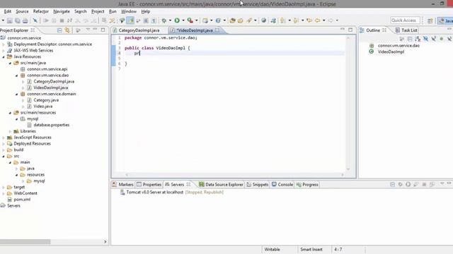Image resolution: width=453 pixels, height=254 pixels.
Task: Click line 4 of the code editor
Action: (x=234, y=54)
